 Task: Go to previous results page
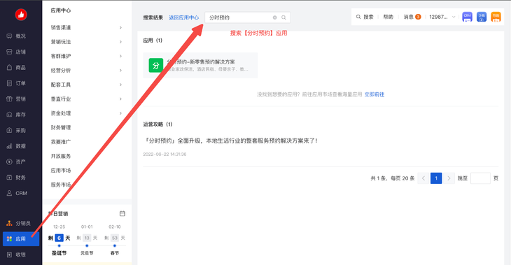[x=423, y=178]
